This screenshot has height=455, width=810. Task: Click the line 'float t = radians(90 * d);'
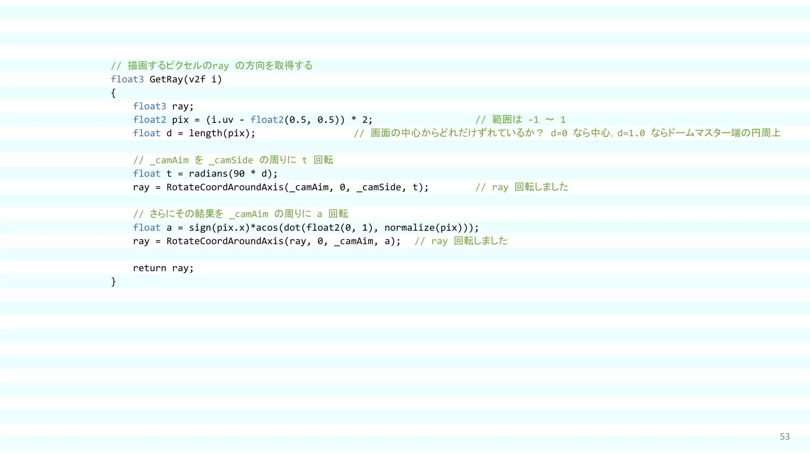pos(205,174)
